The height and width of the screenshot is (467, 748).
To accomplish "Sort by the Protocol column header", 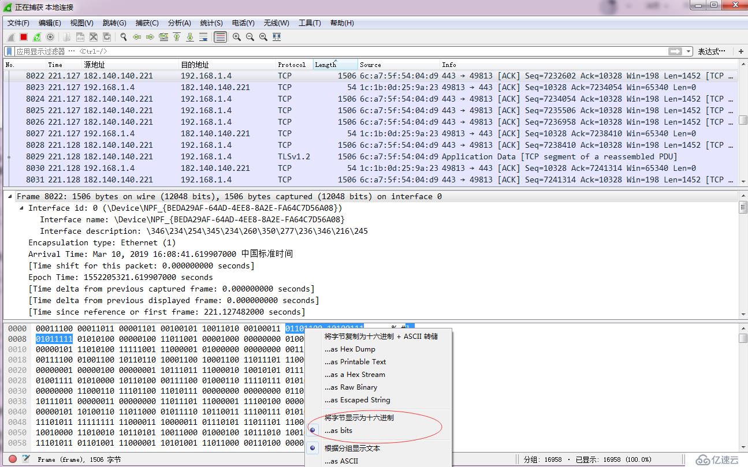I will 295,65.
